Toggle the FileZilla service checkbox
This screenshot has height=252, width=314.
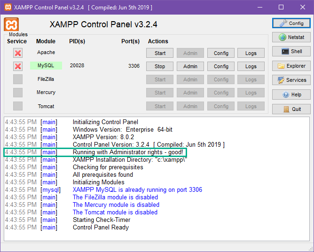click(x=18, y=79)
